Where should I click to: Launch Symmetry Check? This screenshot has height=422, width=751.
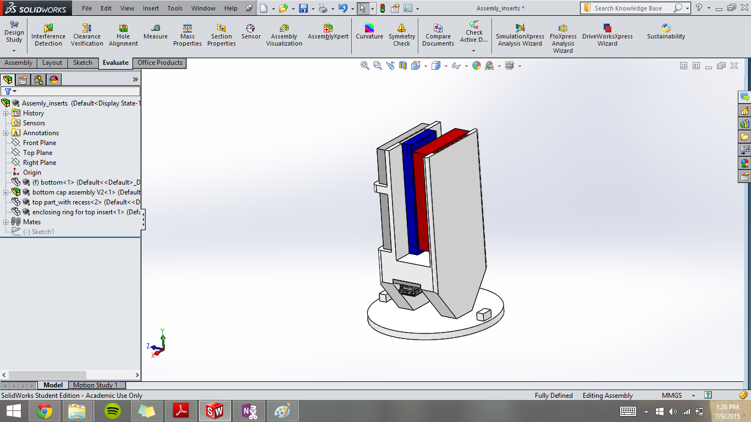click(402, 35)
